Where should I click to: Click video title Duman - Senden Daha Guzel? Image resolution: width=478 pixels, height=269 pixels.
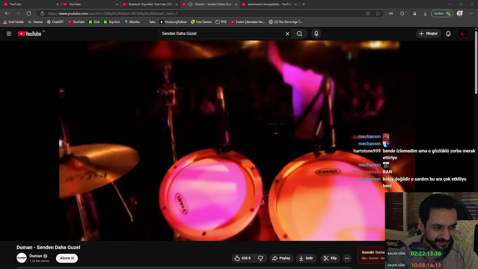pyautogui.click(x=48, y=247)
